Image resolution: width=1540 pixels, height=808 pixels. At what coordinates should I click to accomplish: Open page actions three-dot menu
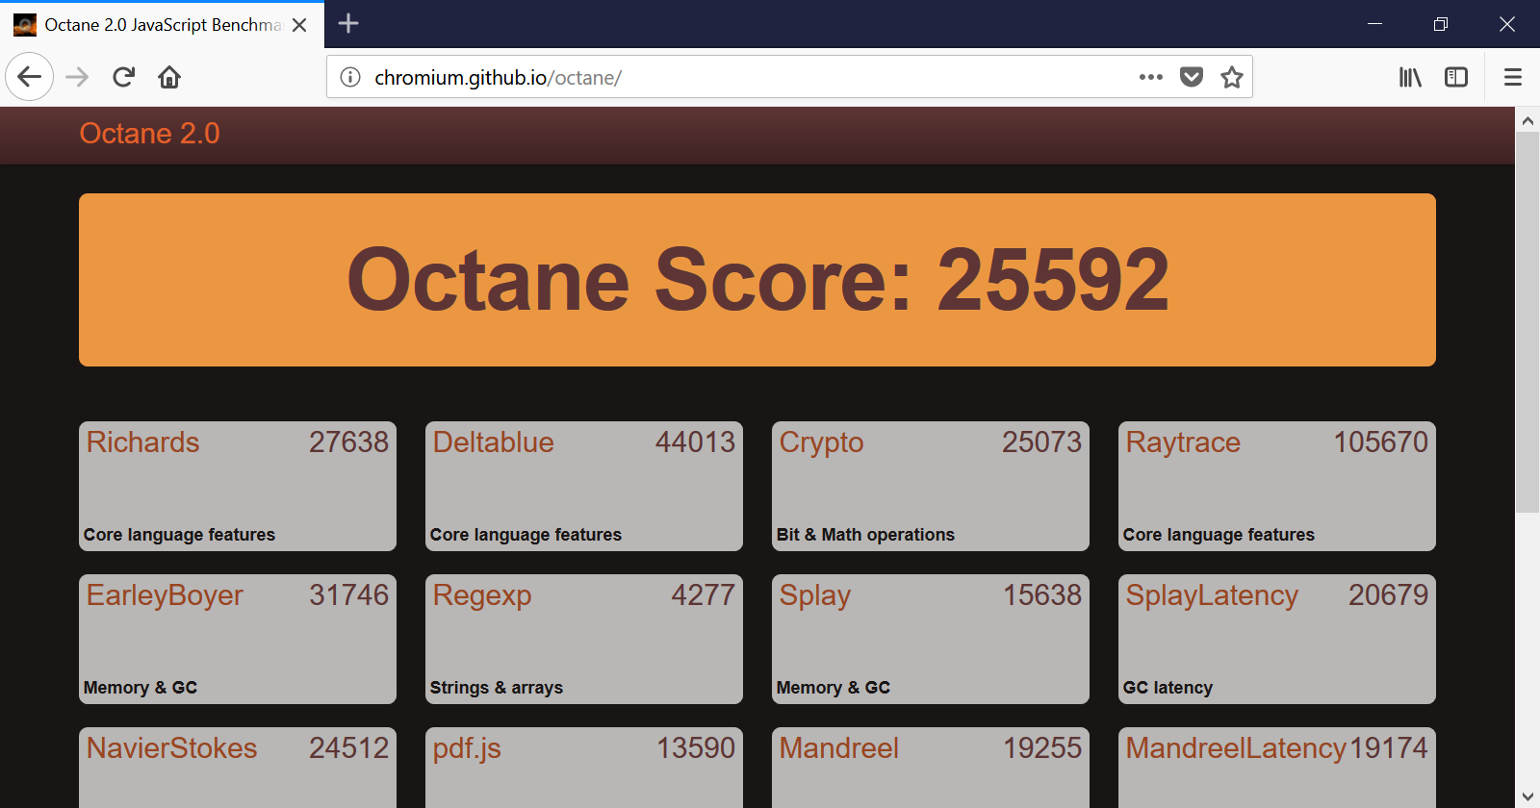coord(1151,77)
